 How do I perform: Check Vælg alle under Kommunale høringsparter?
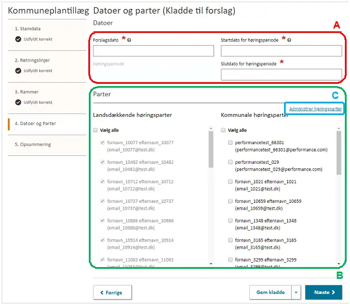[224, 130]
